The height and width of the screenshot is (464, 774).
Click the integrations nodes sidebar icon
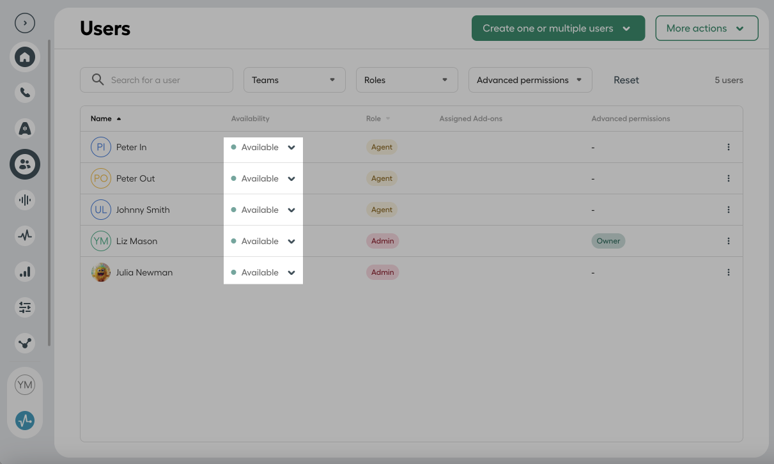(25, 343)
